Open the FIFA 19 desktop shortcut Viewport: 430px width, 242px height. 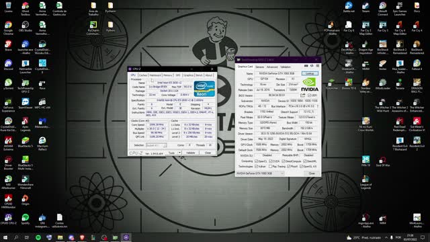[365, 161]
